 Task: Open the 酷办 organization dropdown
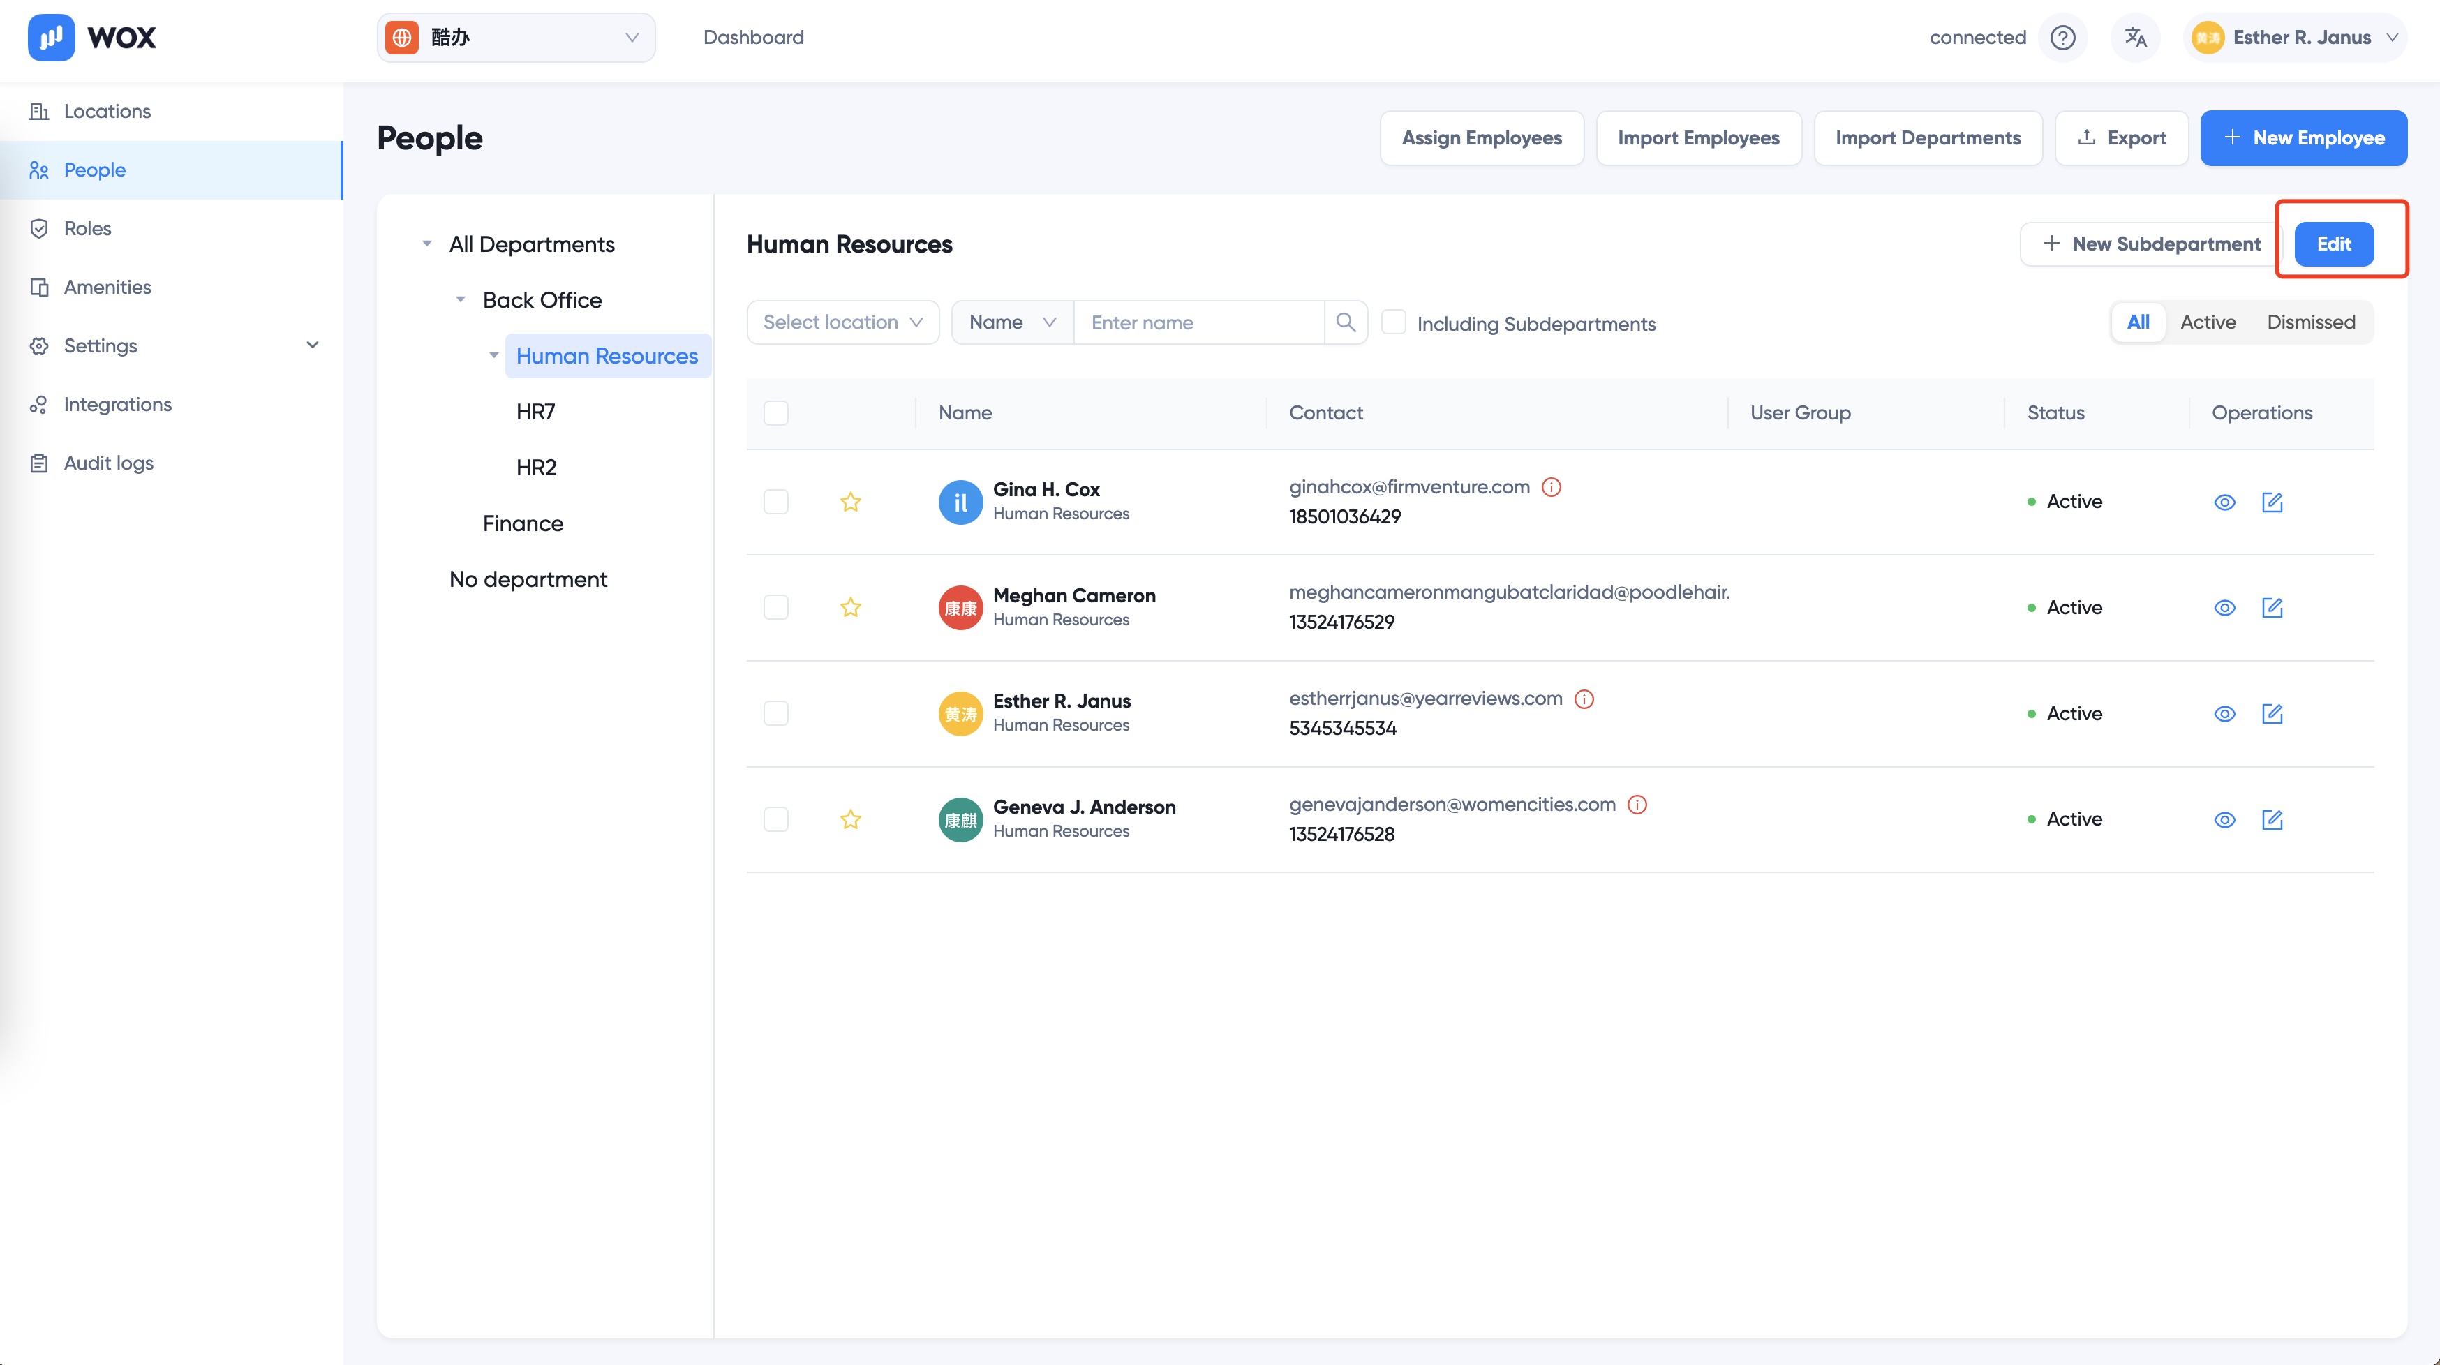(x=516, y=38)
